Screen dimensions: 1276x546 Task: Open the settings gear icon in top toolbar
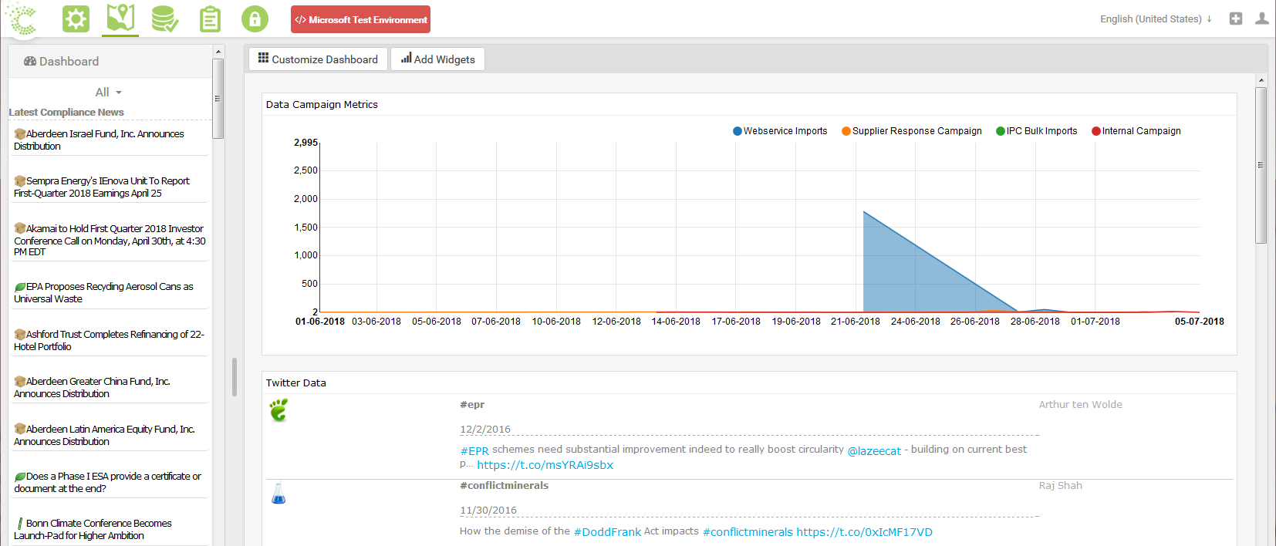click(76, 19)
